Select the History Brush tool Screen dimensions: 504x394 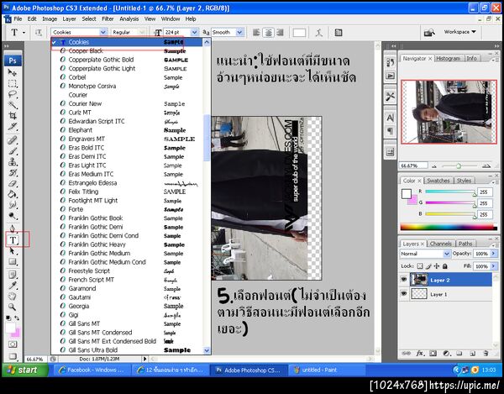(13, 172)
